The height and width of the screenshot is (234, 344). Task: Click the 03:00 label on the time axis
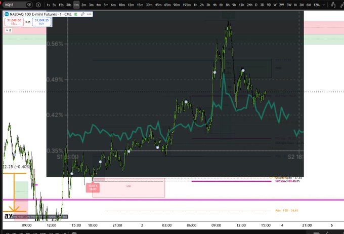pyautogui.click(x=167, y=225)
